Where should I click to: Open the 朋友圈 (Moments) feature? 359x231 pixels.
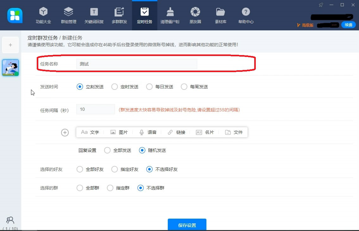coord(195,15)
